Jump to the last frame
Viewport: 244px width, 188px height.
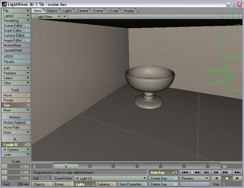237,172
